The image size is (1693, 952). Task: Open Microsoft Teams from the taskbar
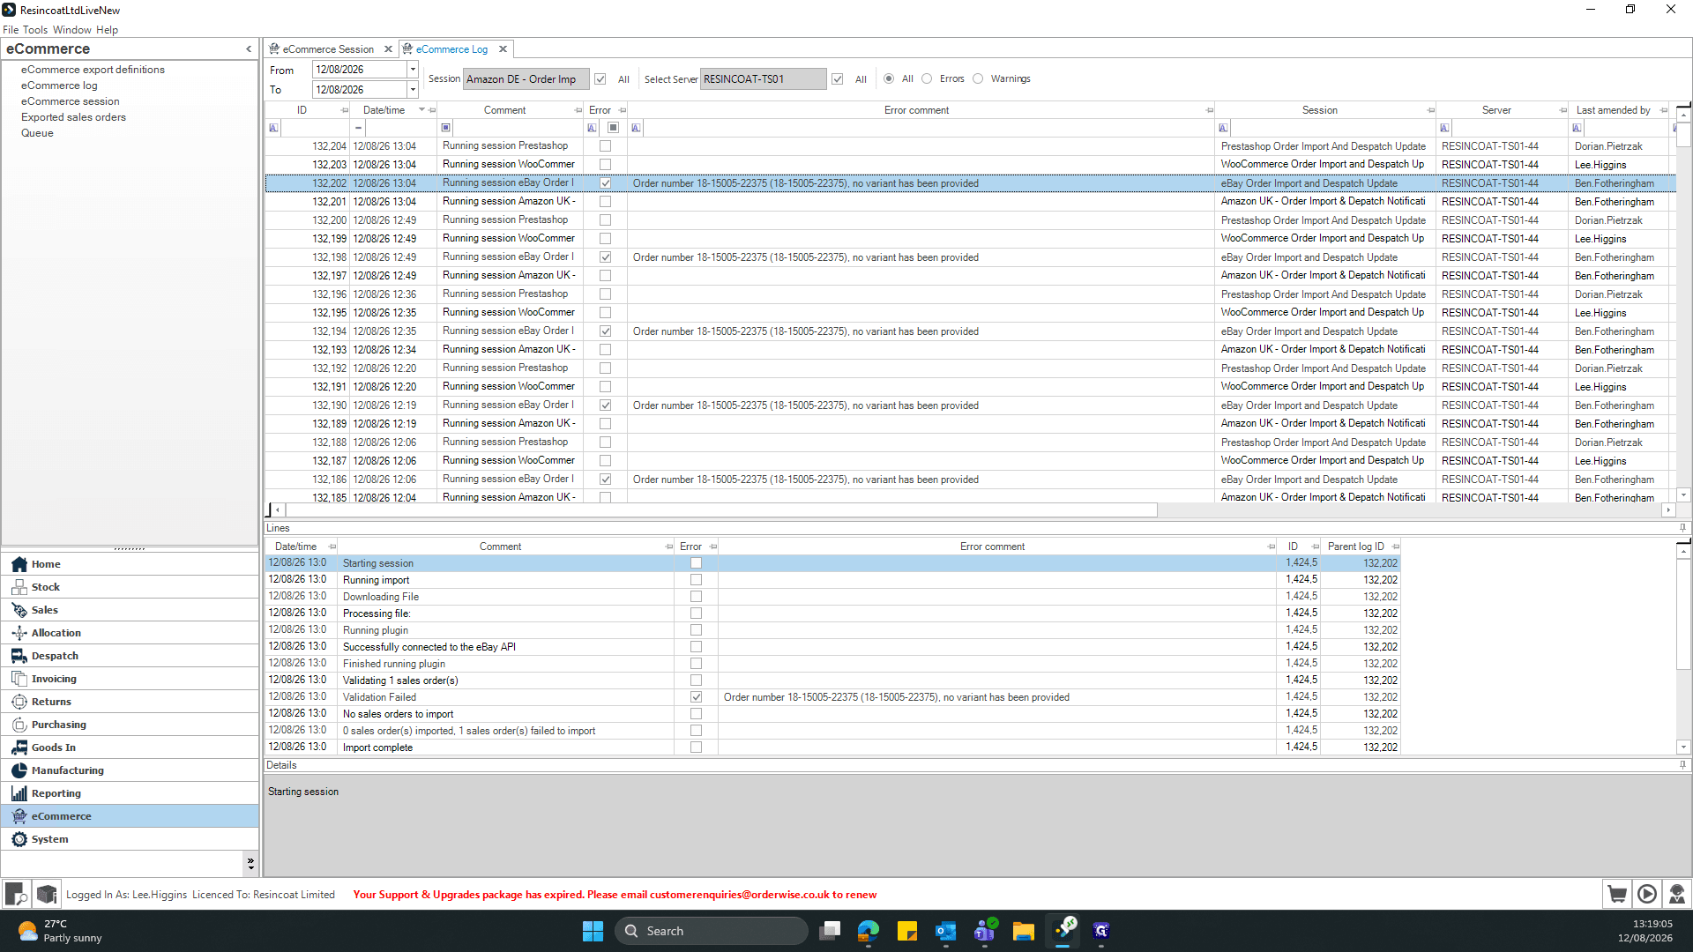click(985, 931)
